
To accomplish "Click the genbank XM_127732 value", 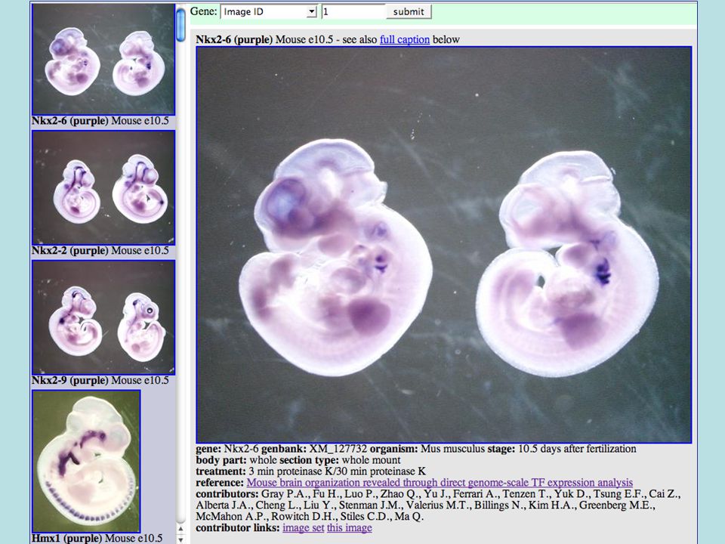I will pos(338,449).
